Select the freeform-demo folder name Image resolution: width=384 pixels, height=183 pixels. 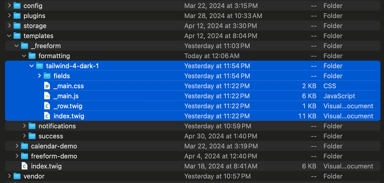click(x=54, y=156)
